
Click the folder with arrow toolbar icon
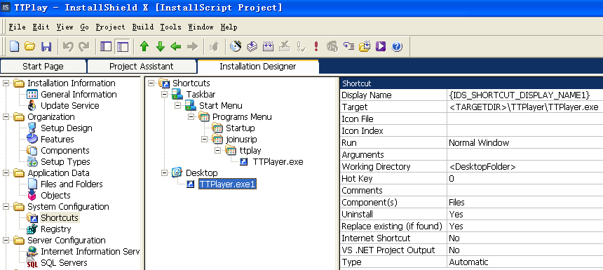coord(365,46)
